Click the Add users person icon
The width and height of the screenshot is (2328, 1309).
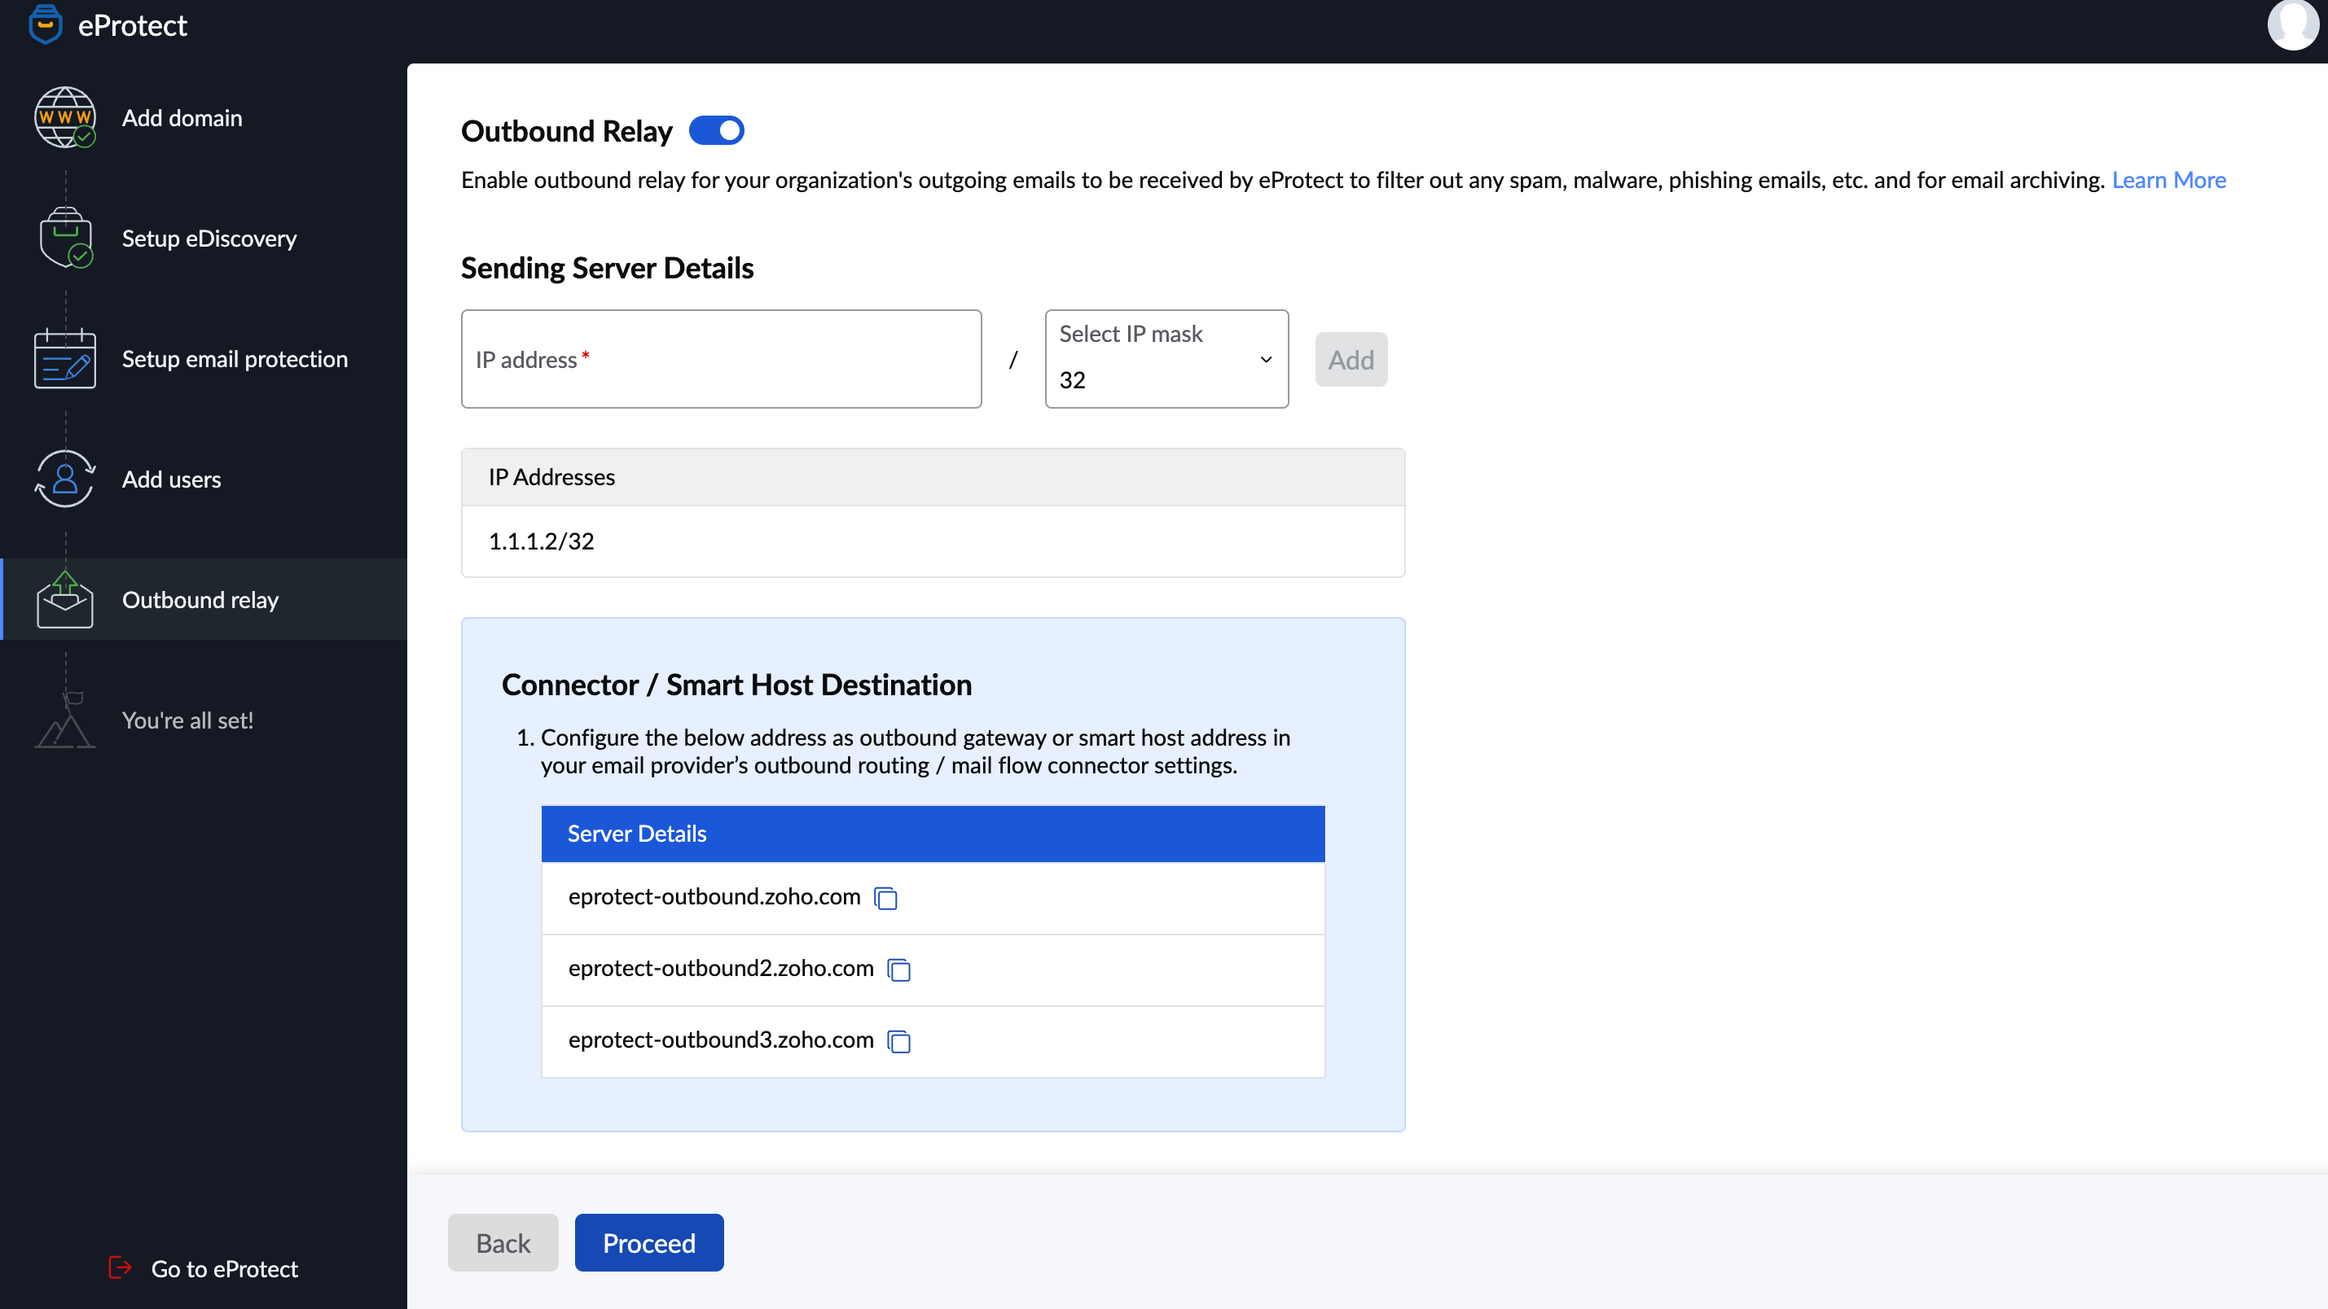pyautogui.click(x=64, y=479)
